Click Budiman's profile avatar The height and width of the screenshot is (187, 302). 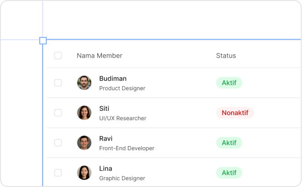pyautogui.click(x=84, y=83)
